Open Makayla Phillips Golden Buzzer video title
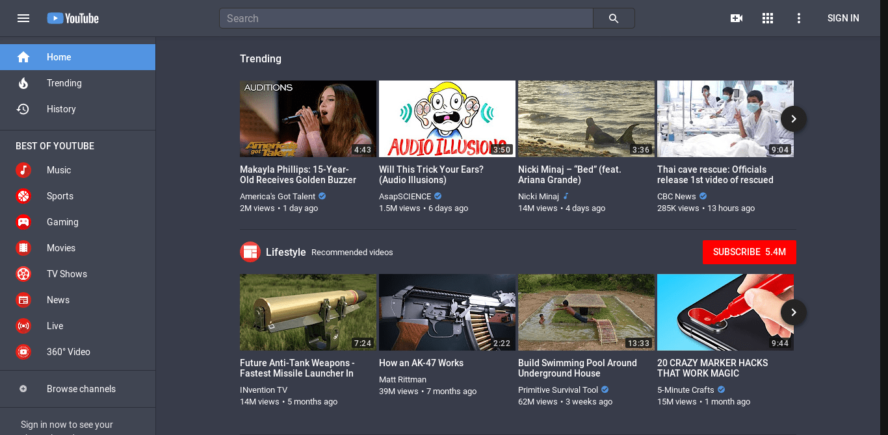Image resolution: width=888 pixels, height=435 pixels. [x=298, y=175]
